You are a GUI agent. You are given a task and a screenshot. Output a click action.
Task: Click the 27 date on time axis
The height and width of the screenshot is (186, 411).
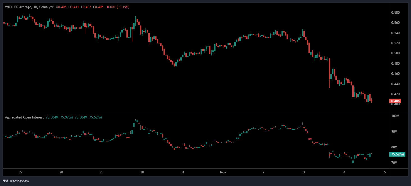tap(21, 172)
